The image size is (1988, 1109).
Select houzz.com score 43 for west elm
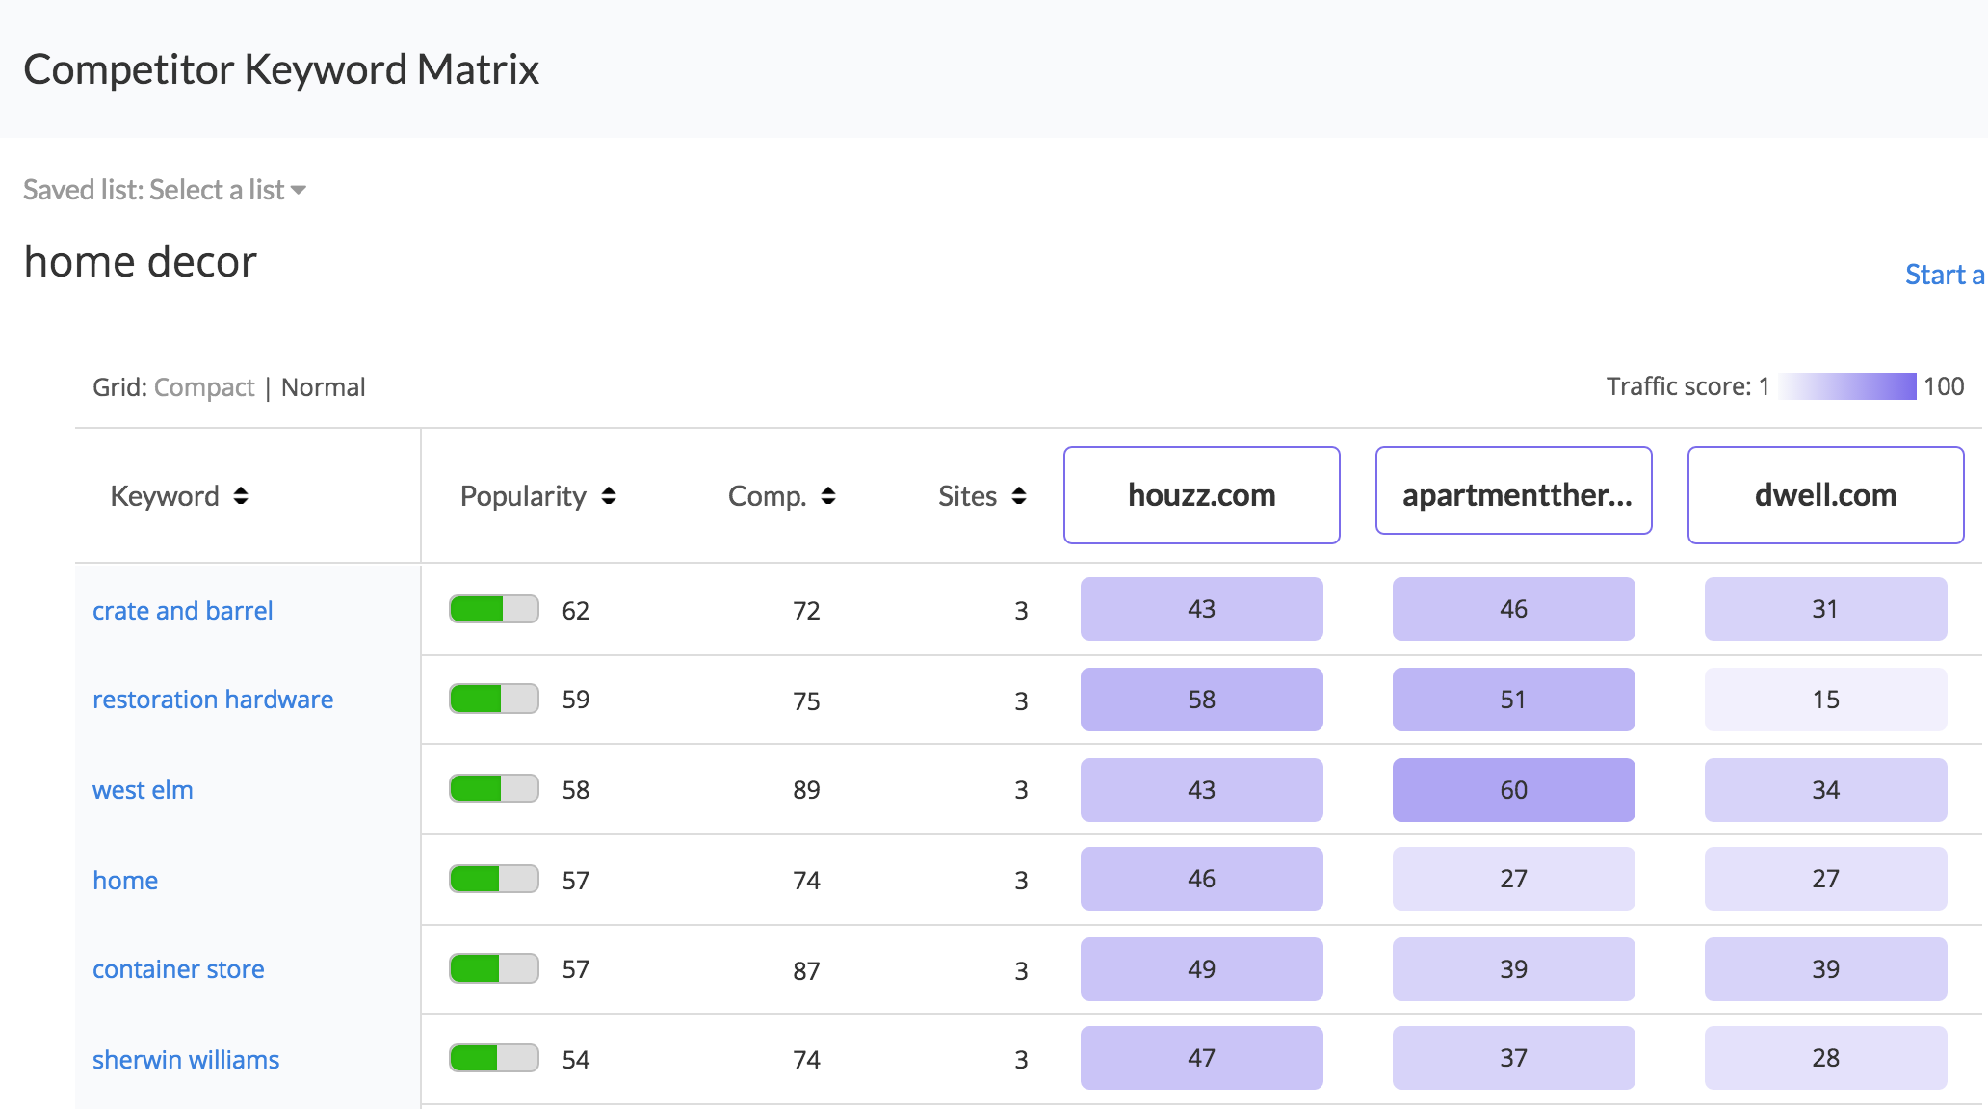(x=1202, y=790)
